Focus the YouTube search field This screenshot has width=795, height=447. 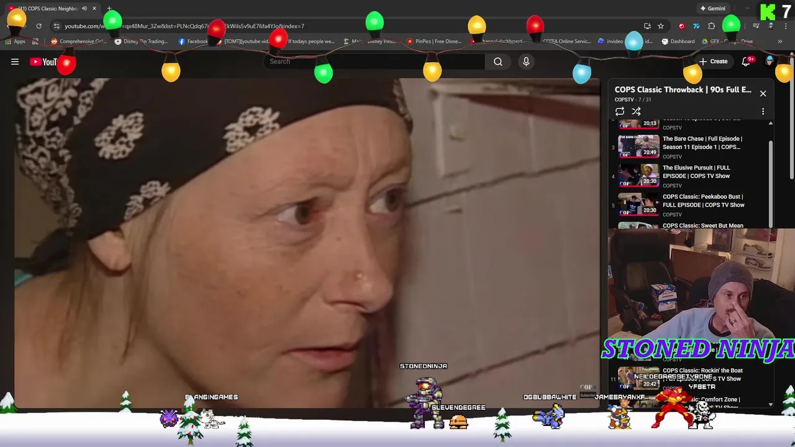click(x=374, y=61)
